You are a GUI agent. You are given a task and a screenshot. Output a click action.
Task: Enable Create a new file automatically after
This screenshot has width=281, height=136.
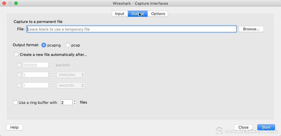(16, 54)
